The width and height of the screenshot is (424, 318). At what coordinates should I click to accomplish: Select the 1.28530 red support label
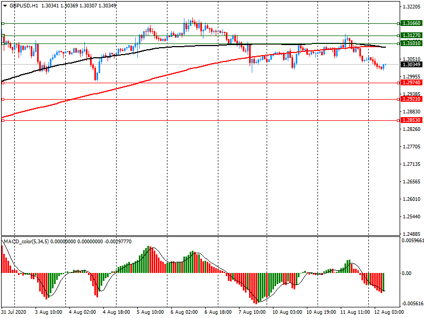pyautogui.click(x=411, y=120)
